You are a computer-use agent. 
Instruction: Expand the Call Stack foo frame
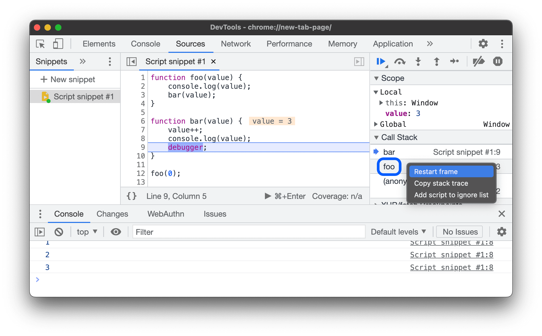(x=389, y=166)
